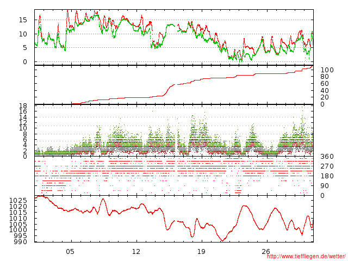This screenshot has width=348, height=261.
Task: Click the "8" wind speed axis label
Action: [25, 134]
